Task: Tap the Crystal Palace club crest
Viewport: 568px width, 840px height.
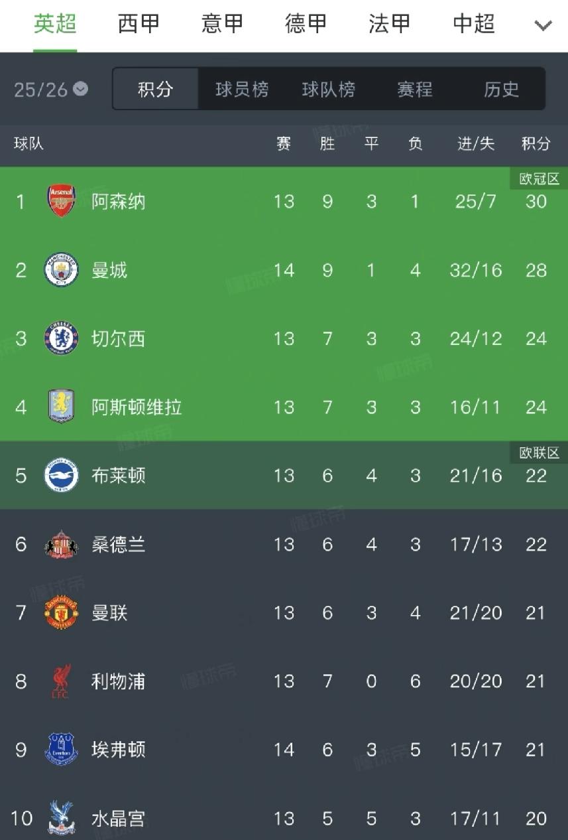Action: (61, 818)
